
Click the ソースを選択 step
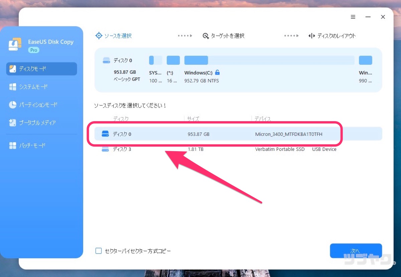(x=113, y=36)
